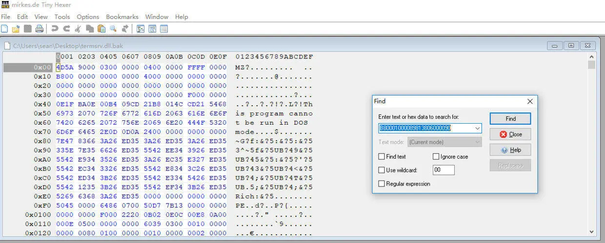Viewport: 605px width, 243px height.
Task: Save file using the disk toolbar icon
Action: [28, 29]
